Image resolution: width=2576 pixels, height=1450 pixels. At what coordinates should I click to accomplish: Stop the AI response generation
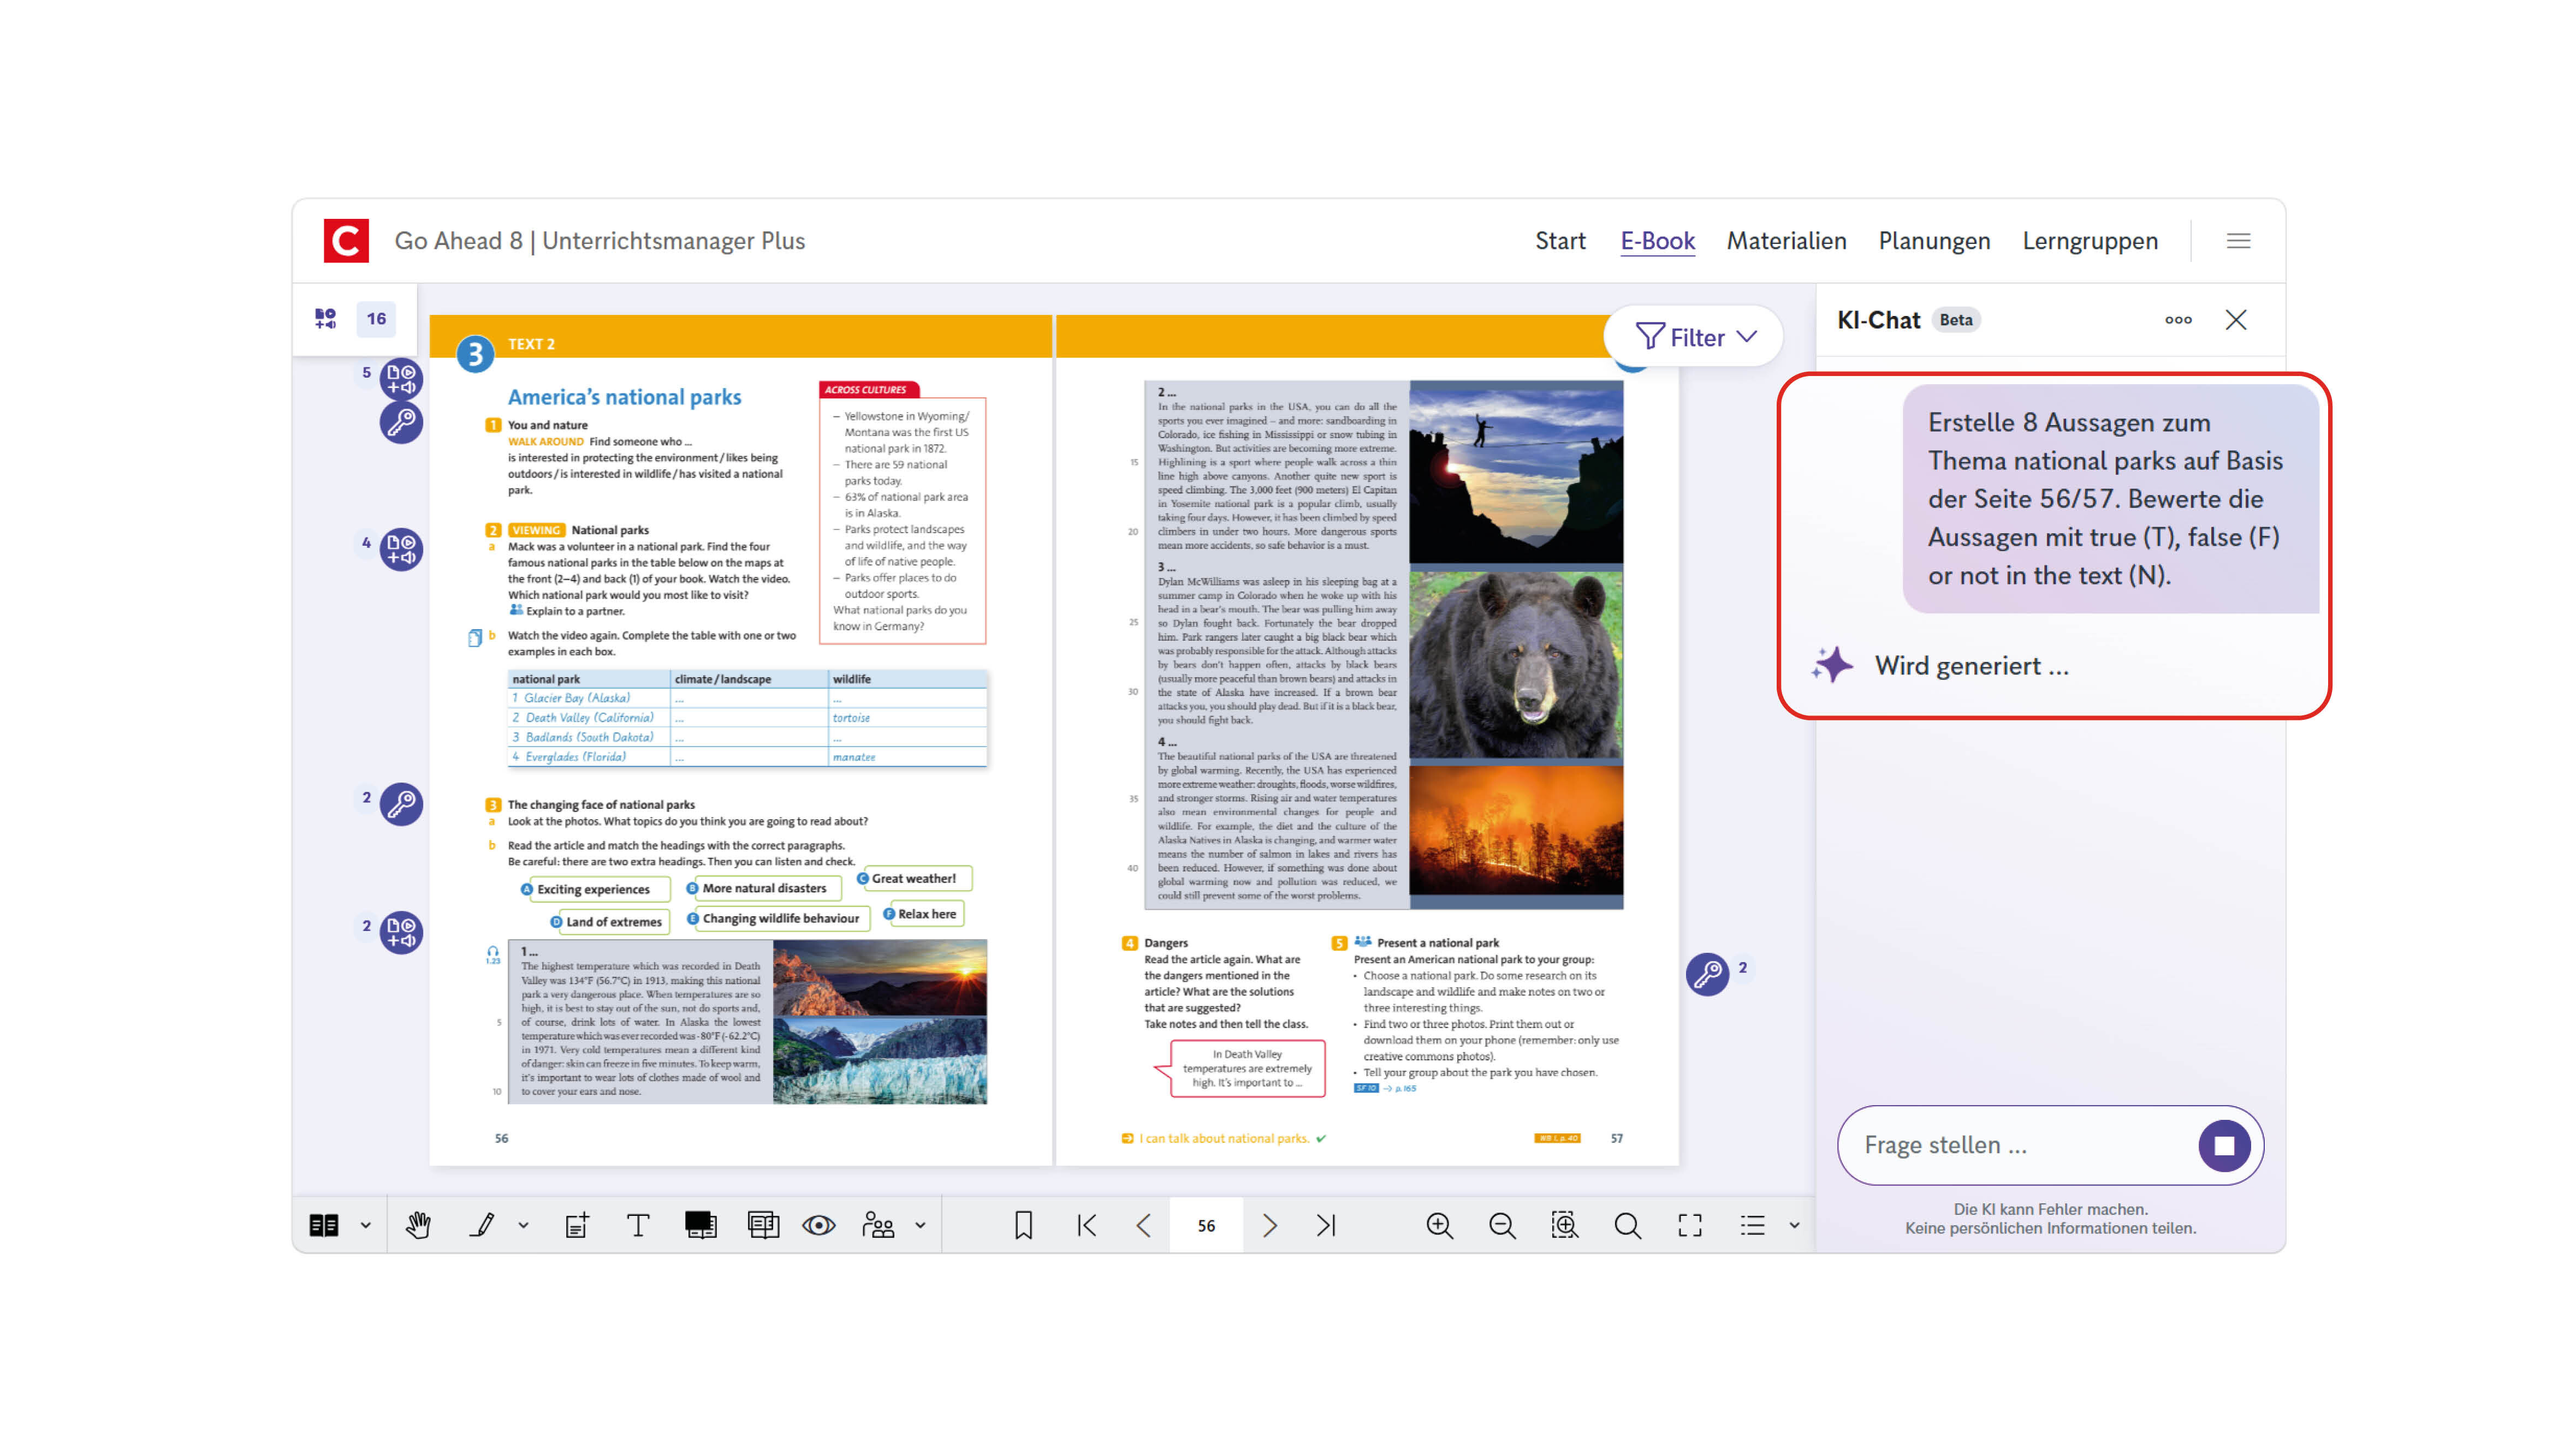2224,1145
